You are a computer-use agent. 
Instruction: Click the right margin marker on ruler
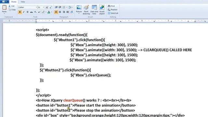pos(195,21)
